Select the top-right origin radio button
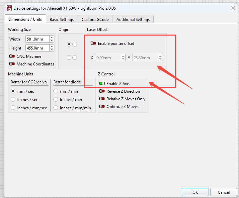This screenshot has height=198, width=239. [75, 44]
